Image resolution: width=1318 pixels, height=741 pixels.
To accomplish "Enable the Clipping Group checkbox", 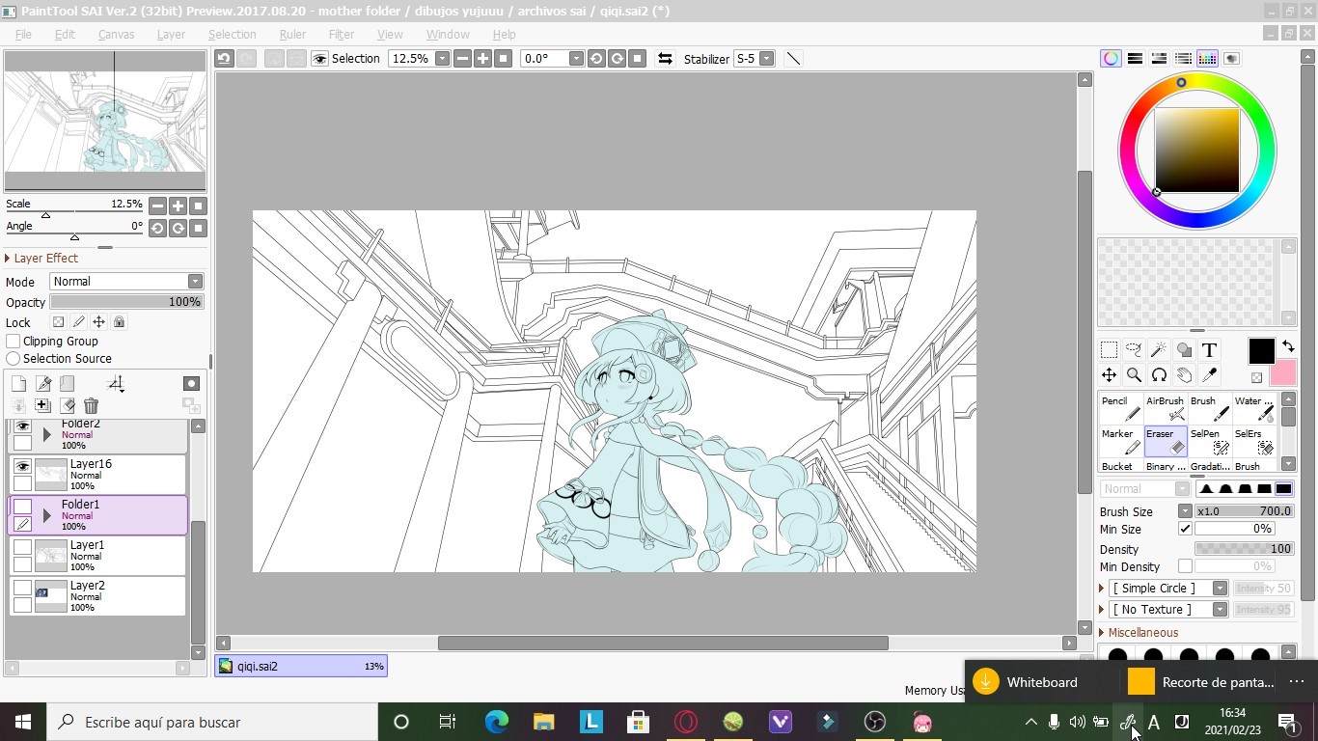I will 14,342.
